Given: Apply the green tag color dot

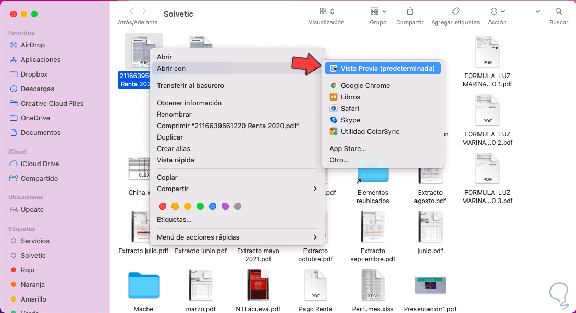Looking at the screenshot, I should [200, 206].
